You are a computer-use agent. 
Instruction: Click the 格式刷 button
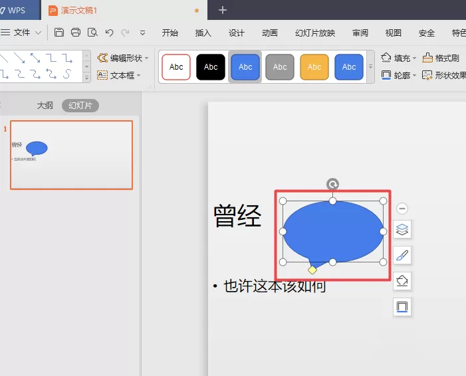tap(441, 58)
